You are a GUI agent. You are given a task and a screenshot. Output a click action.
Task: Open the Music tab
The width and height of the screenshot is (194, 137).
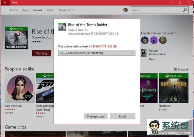click(50, 10)
